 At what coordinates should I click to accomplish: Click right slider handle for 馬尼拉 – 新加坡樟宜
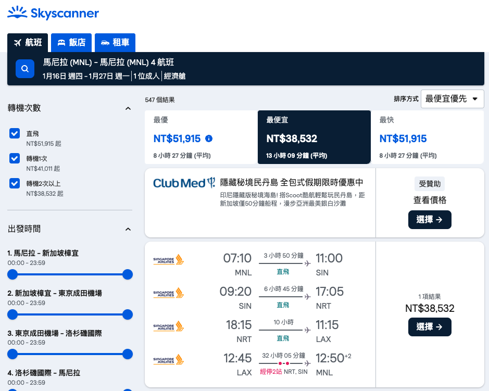(128, 274)
